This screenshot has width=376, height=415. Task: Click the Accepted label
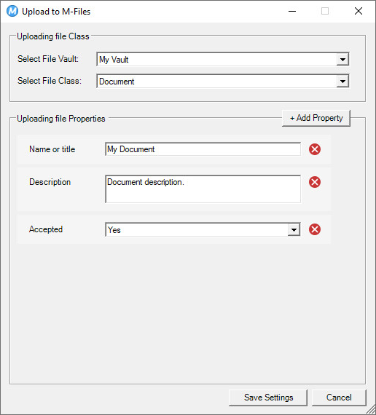click(x=46, y=229)
